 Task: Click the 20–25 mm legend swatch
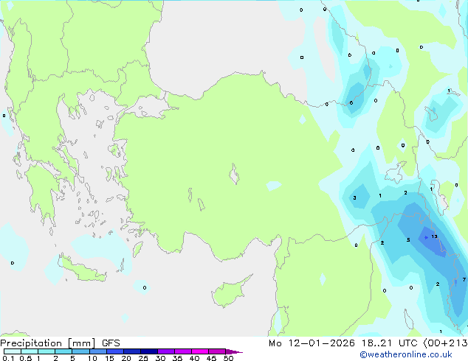tap(132, 351)
